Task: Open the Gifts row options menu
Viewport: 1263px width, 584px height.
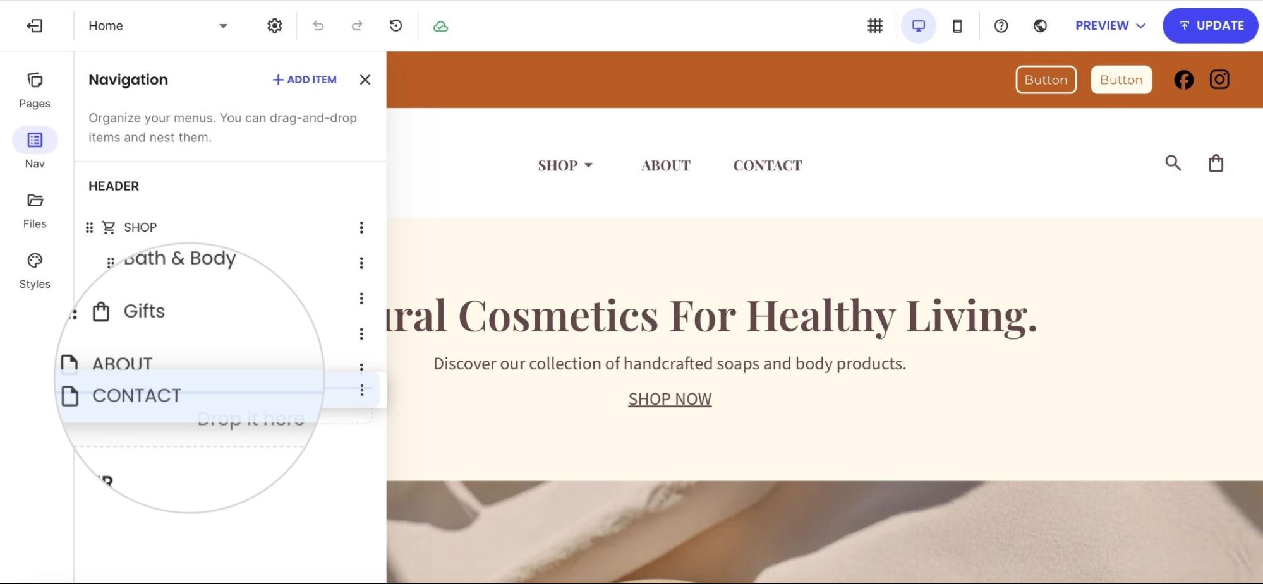Action: (361, 298)
